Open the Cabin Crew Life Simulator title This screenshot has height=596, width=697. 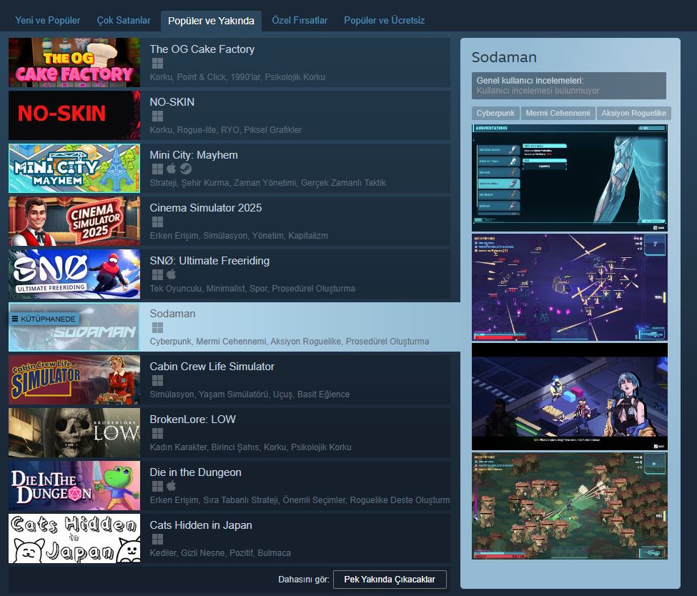[212, 366]
